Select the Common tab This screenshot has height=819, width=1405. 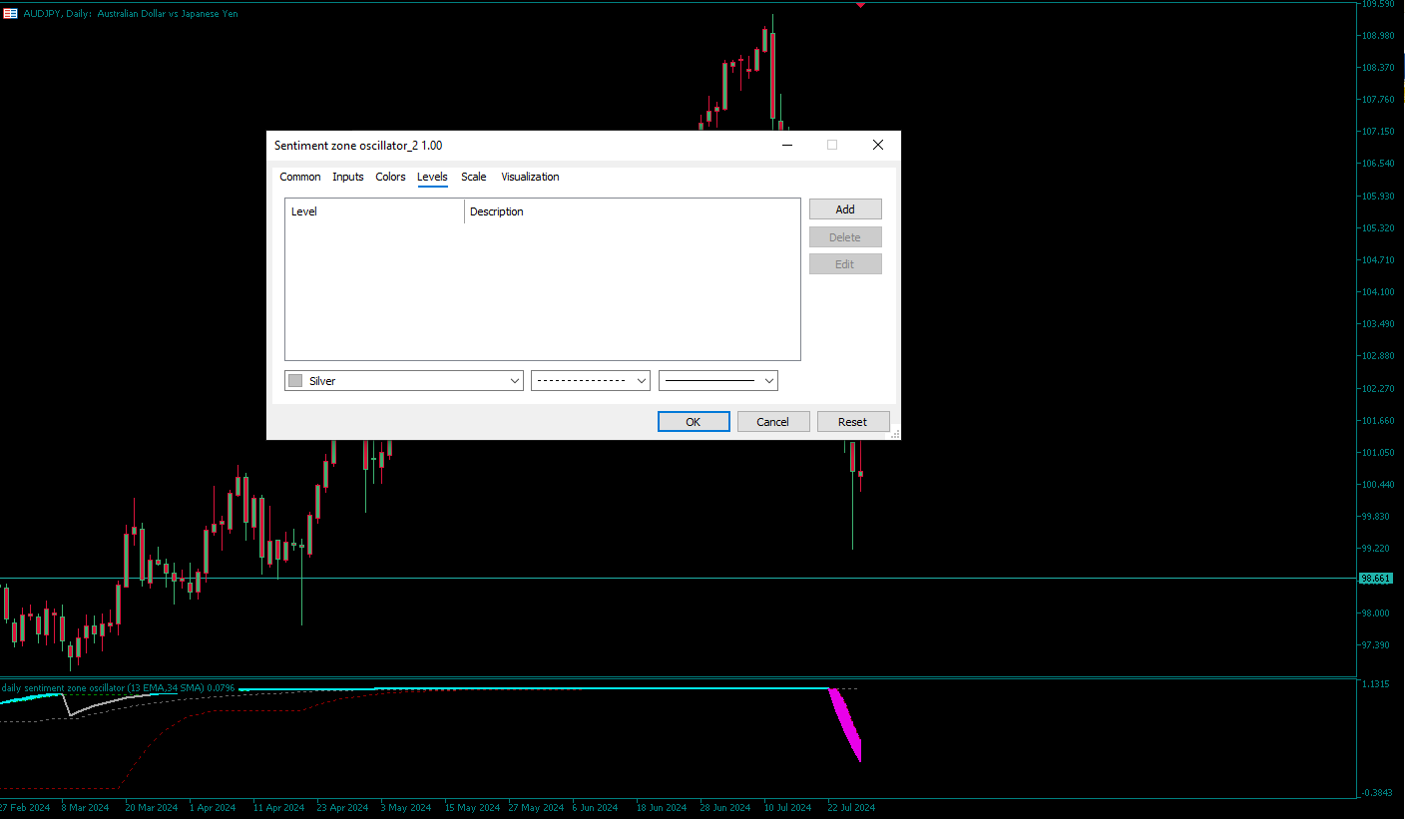click(299, 177)
